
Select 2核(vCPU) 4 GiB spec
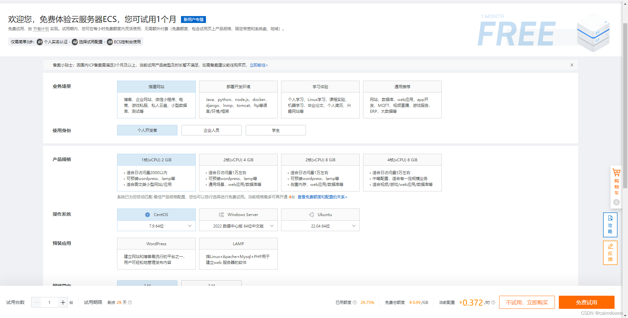coord(238,172)
